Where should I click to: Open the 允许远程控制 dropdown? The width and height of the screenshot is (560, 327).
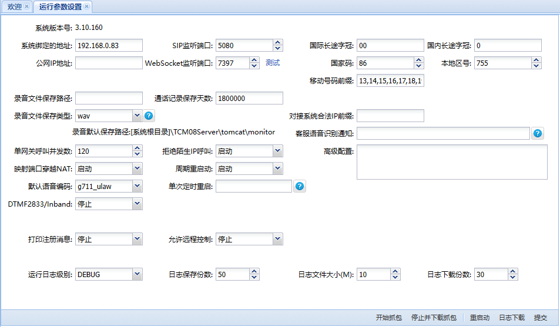coord(278,239)
